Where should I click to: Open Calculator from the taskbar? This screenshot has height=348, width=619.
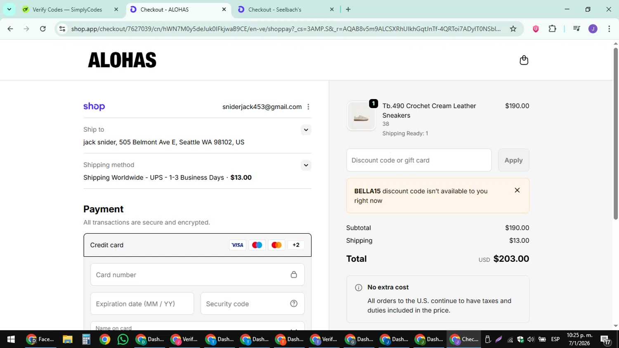(86, 339)
